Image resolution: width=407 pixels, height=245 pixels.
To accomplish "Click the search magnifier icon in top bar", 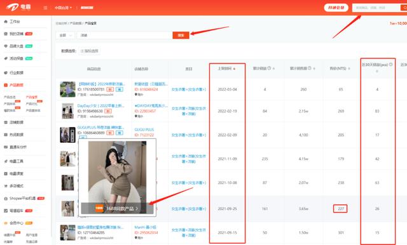I will pyautogui.click(x=404, y=8).
